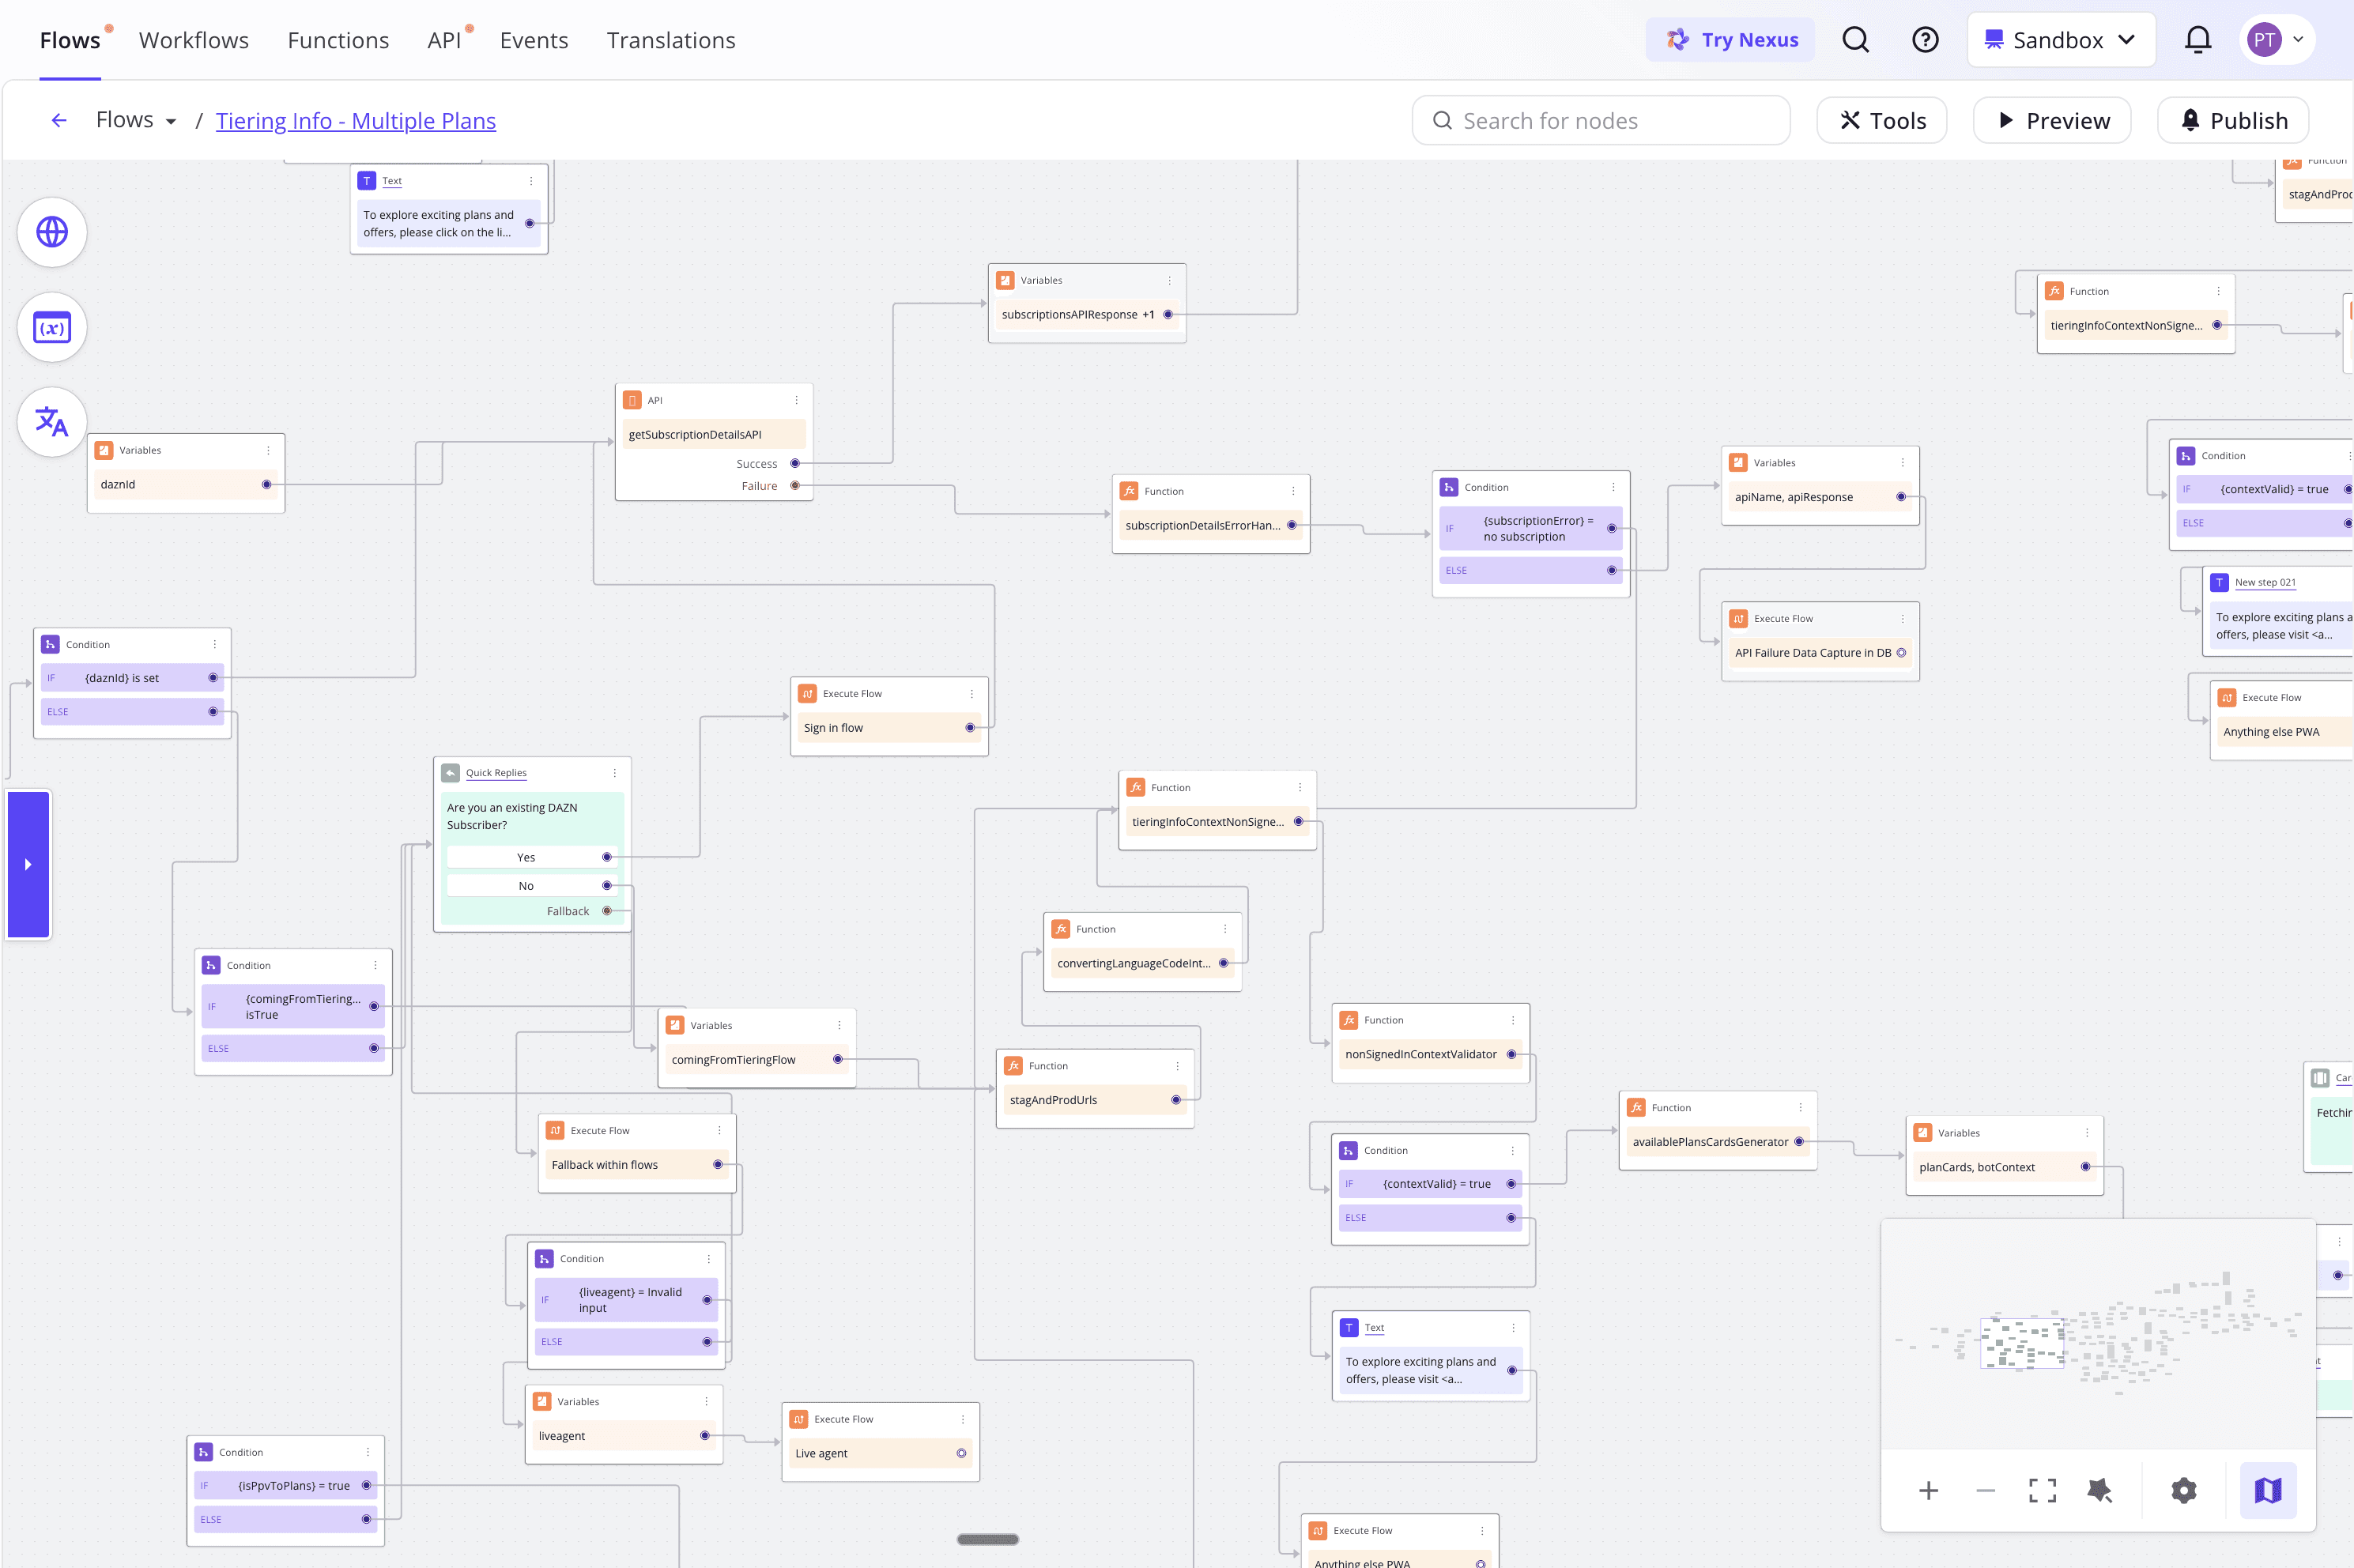Image resolution: width=2354 pixels, height=1568 pixels.
Task: Toggle the minimap map icon
Action: pos(2267,1490)
